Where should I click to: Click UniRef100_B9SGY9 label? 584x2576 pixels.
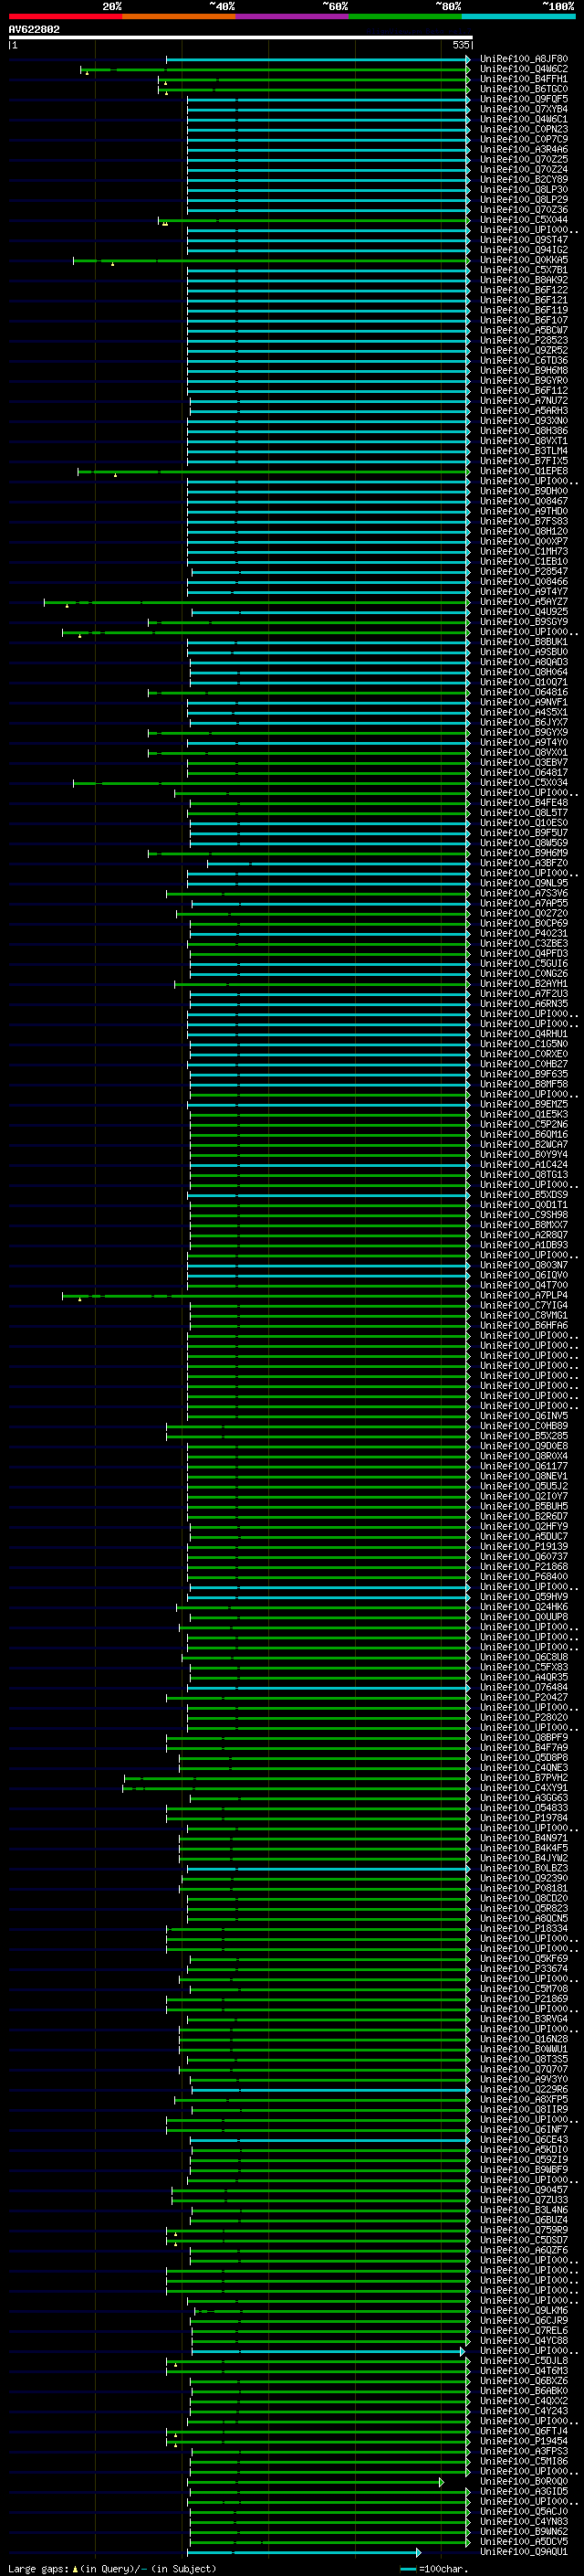524,622
